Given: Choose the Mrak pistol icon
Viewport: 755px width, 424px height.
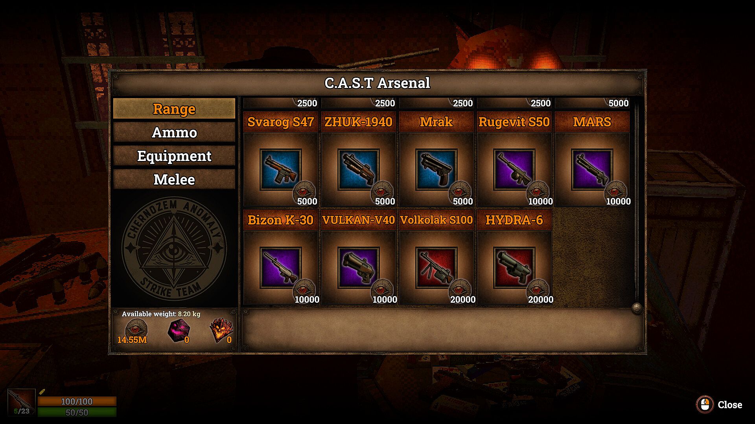Looking at the screenshot, I should point(436,170).
